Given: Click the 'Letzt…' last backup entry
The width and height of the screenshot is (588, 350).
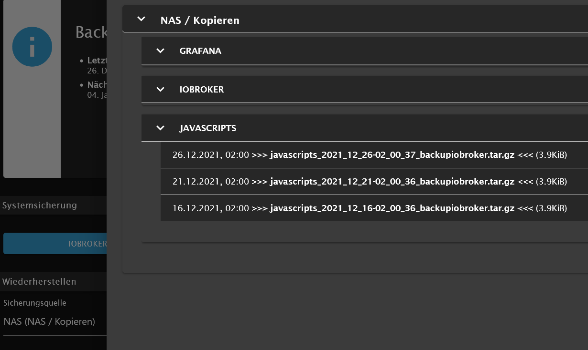Looking at the screenshot, I should pos(96,61).
